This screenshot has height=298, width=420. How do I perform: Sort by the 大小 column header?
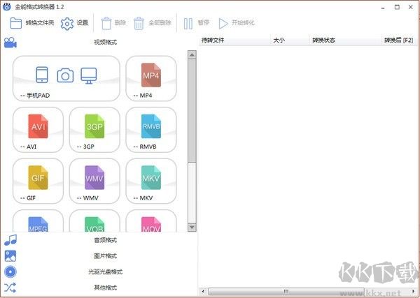click(x=290, y=40)
